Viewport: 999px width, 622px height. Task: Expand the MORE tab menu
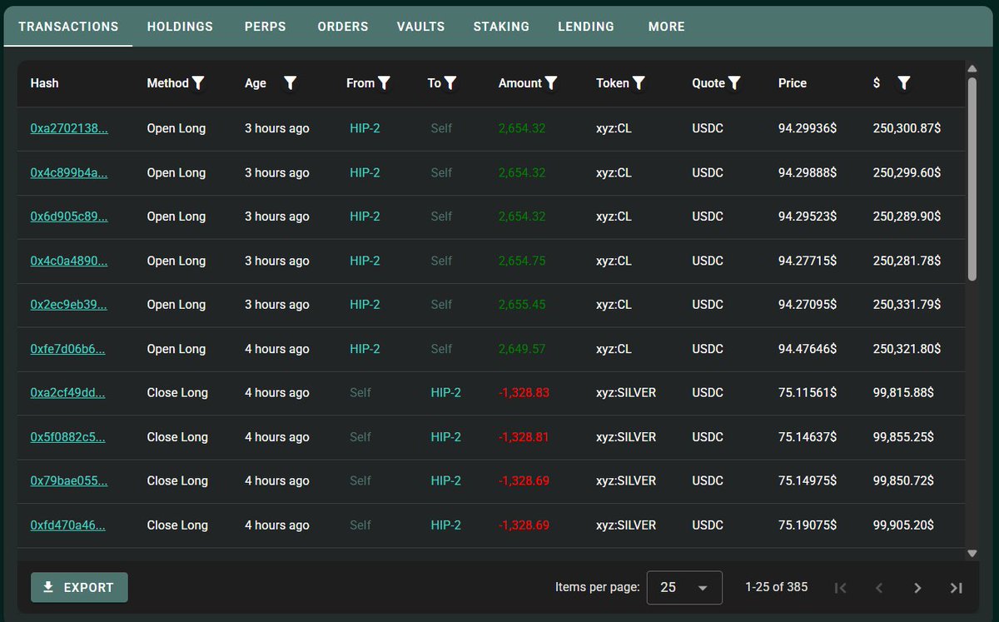666,27
